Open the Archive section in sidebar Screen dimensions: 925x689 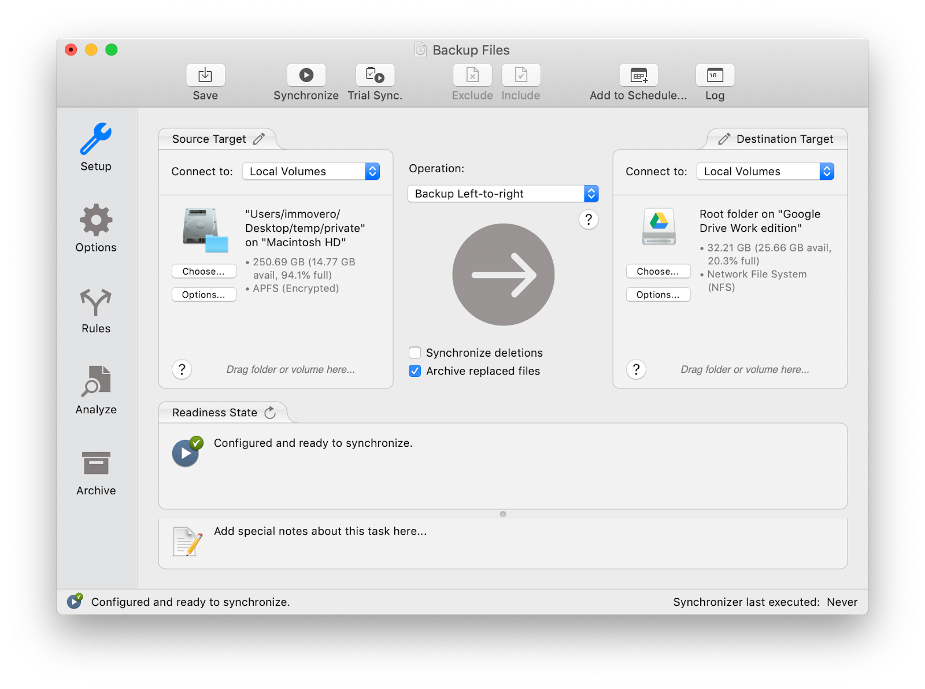95,462
